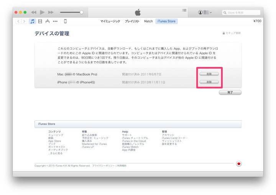The height and width of the screenshot is (195, 276).
Task: Switch to プレイリスト tab
Action: 132,21
